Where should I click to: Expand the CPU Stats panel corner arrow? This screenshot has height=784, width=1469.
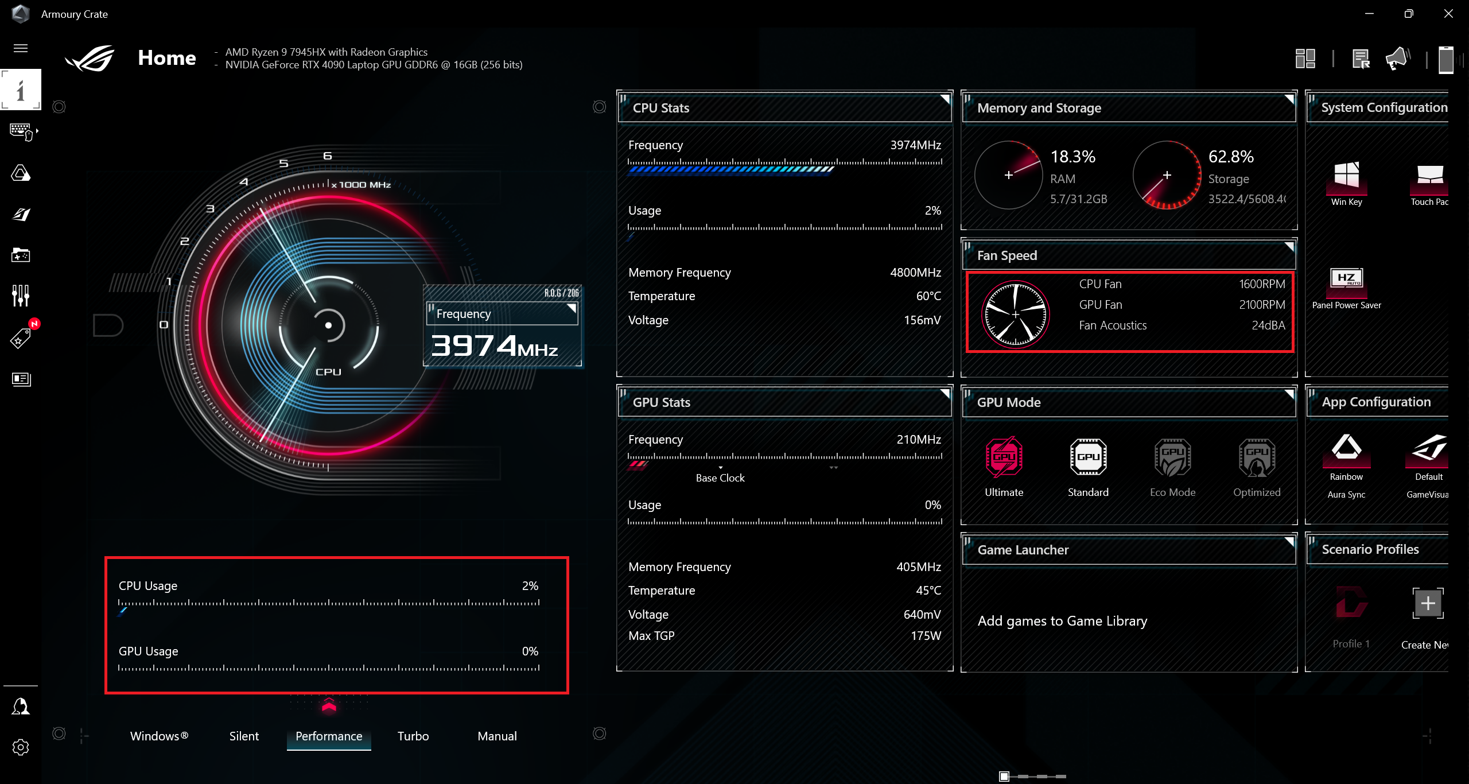pyautogui.click(x=945, y=99)
